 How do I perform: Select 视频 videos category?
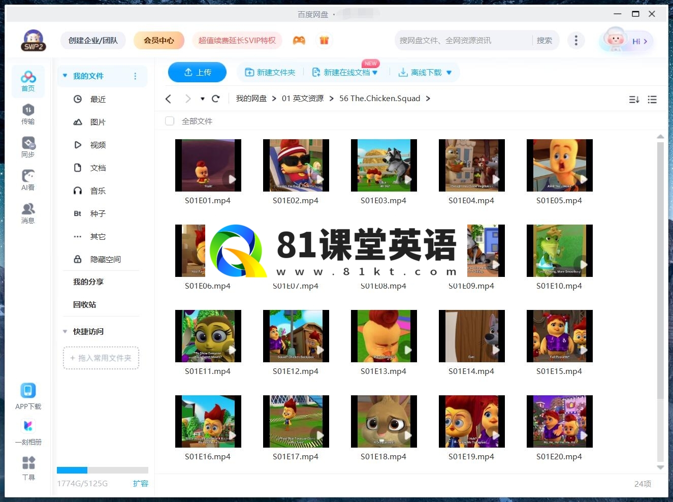point(98,145)
